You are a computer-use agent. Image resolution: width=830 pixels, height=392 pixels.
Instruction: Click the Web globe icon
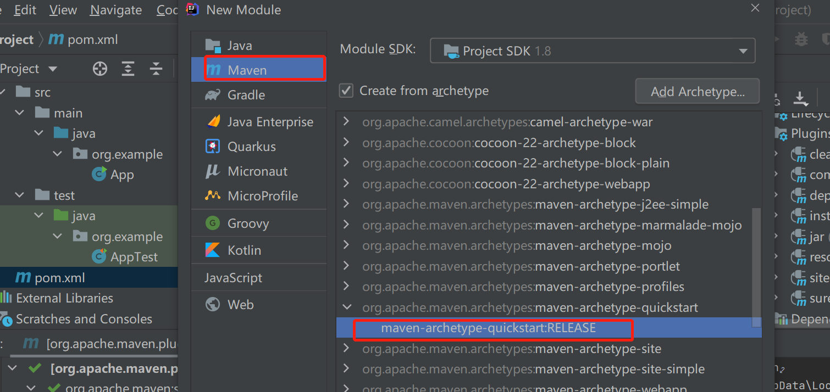tap(213, 304)
